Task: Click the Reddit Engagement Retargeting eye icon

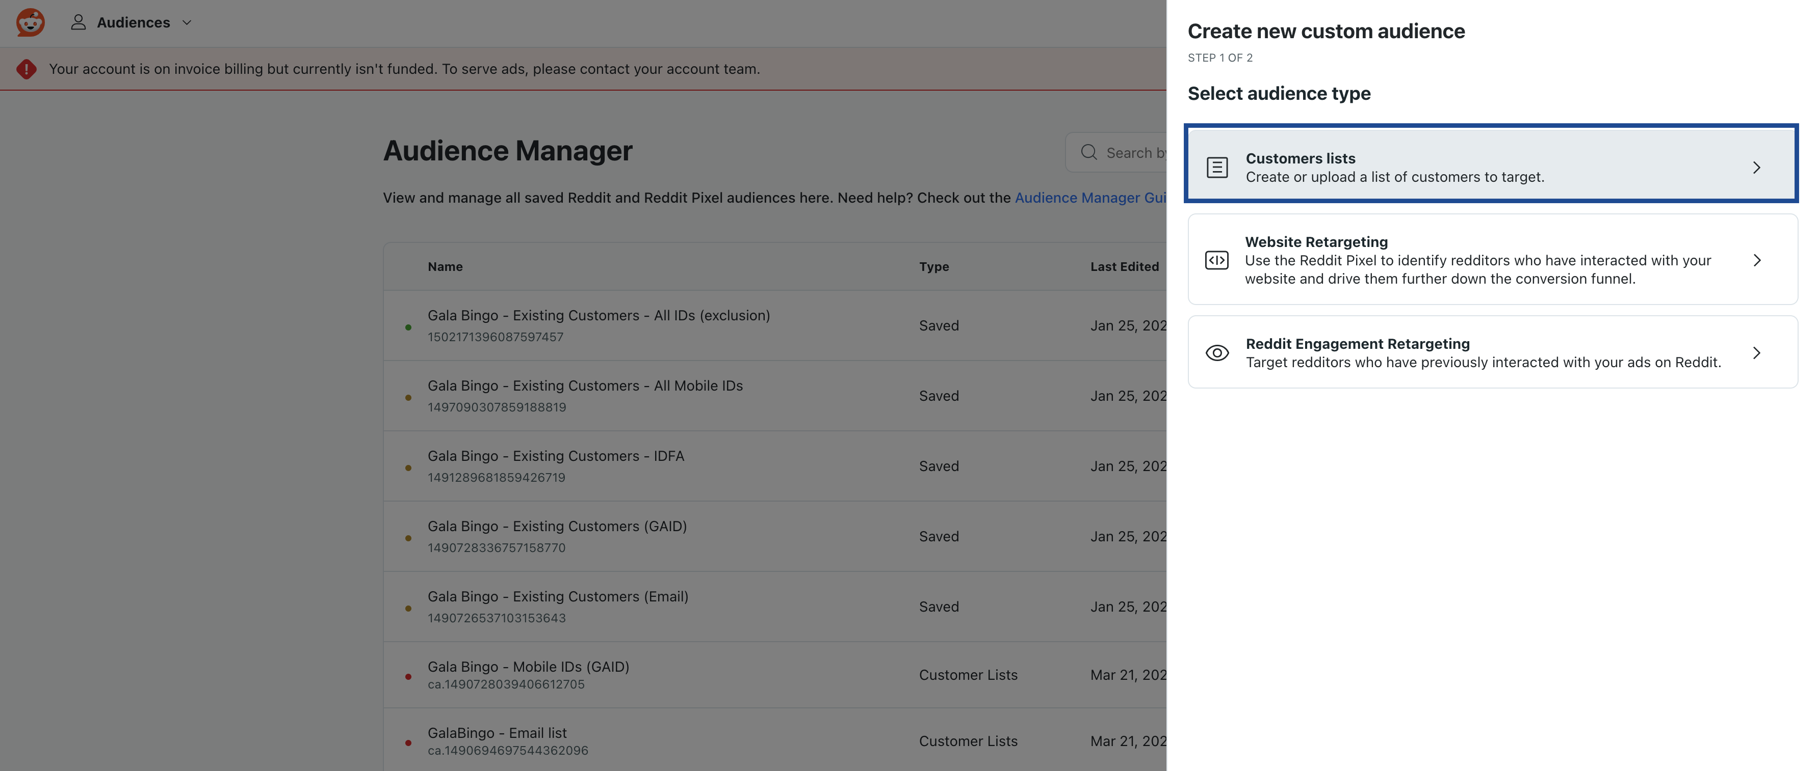Action: pos(1217,353)
